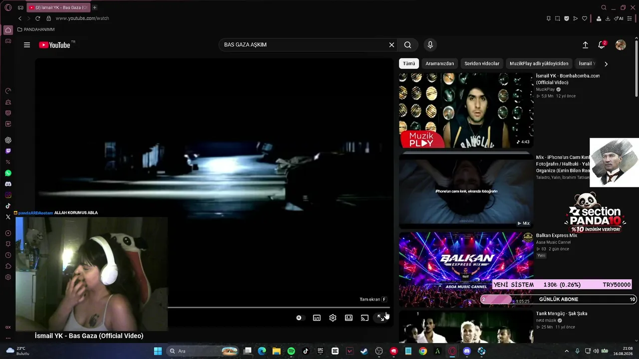Open browser downloads icon
The height and width of the screenshot is (359, 639).
pos(608,18)
